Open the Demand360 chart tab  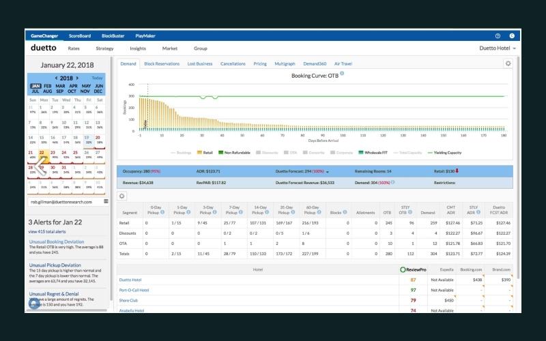[315, 63]
